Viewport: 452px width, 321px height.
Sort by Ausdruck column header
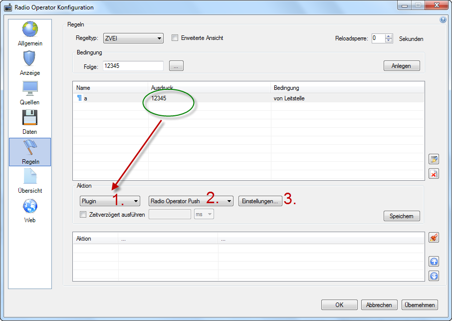coord(210,88)
